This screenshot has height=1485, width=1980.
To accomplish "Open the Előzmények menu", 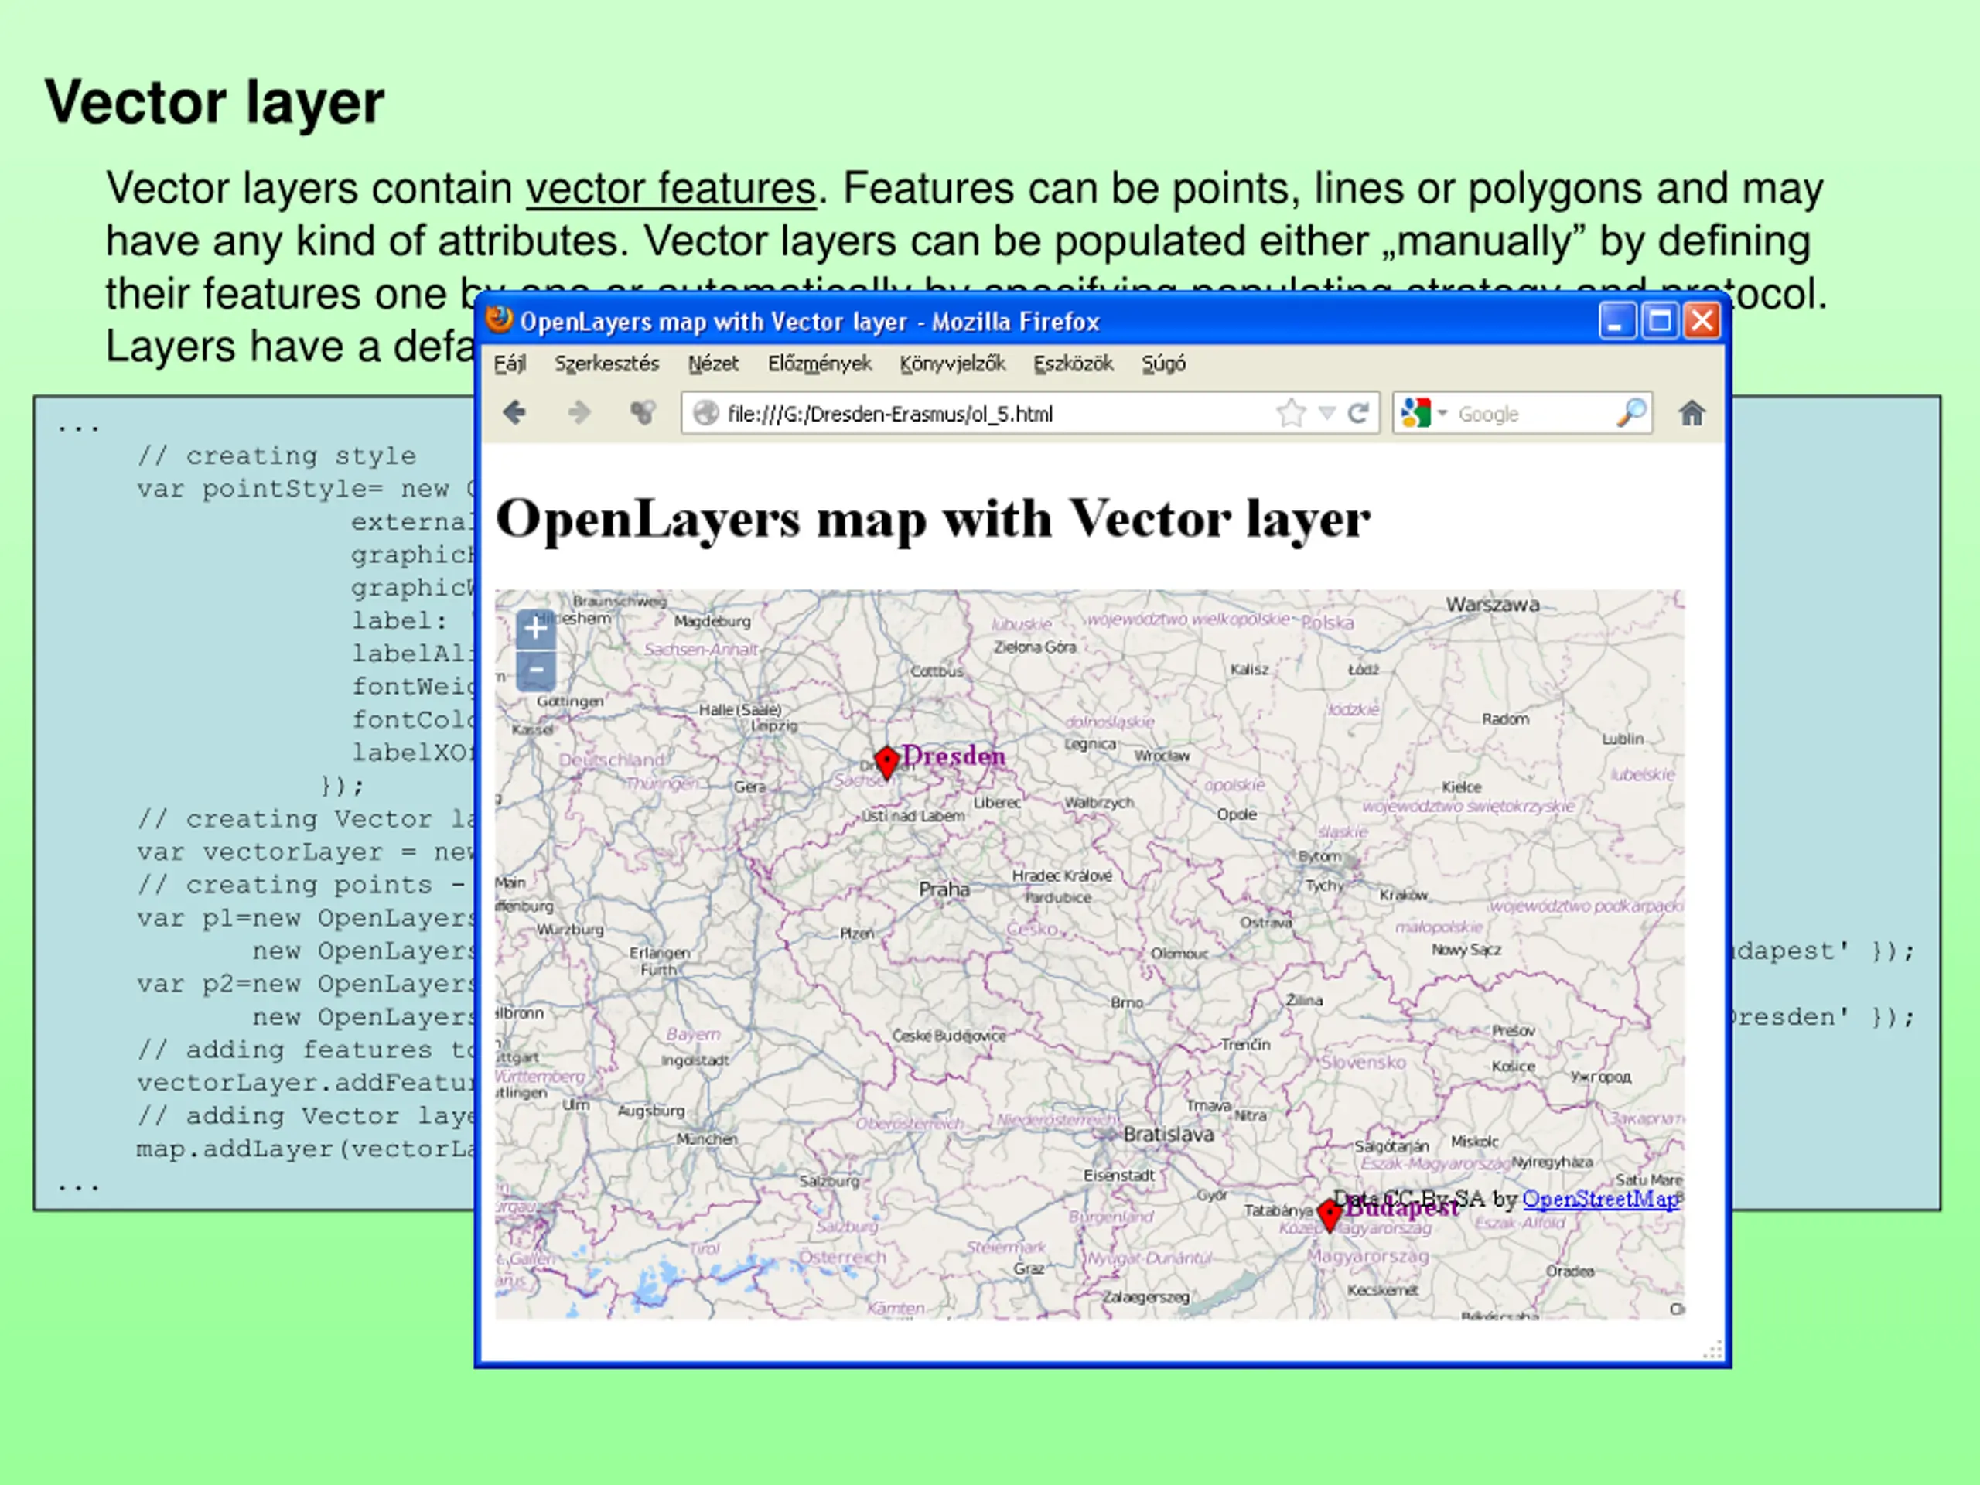I will click(x=819, y=364).
